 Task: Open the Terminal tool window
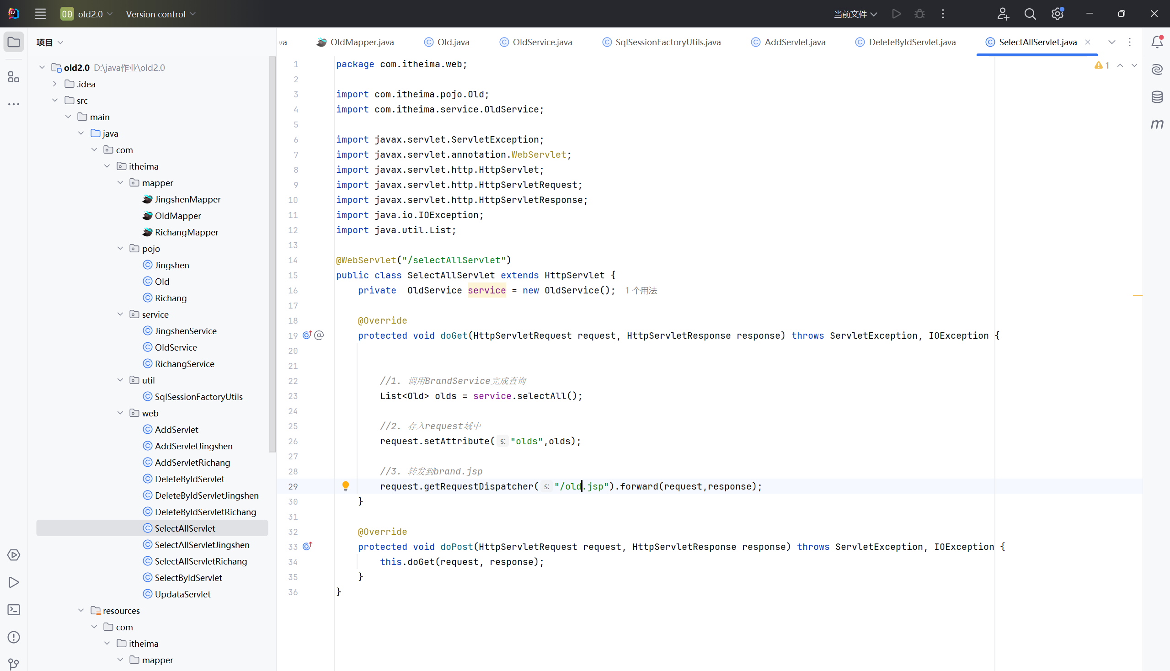coord(14,610)
